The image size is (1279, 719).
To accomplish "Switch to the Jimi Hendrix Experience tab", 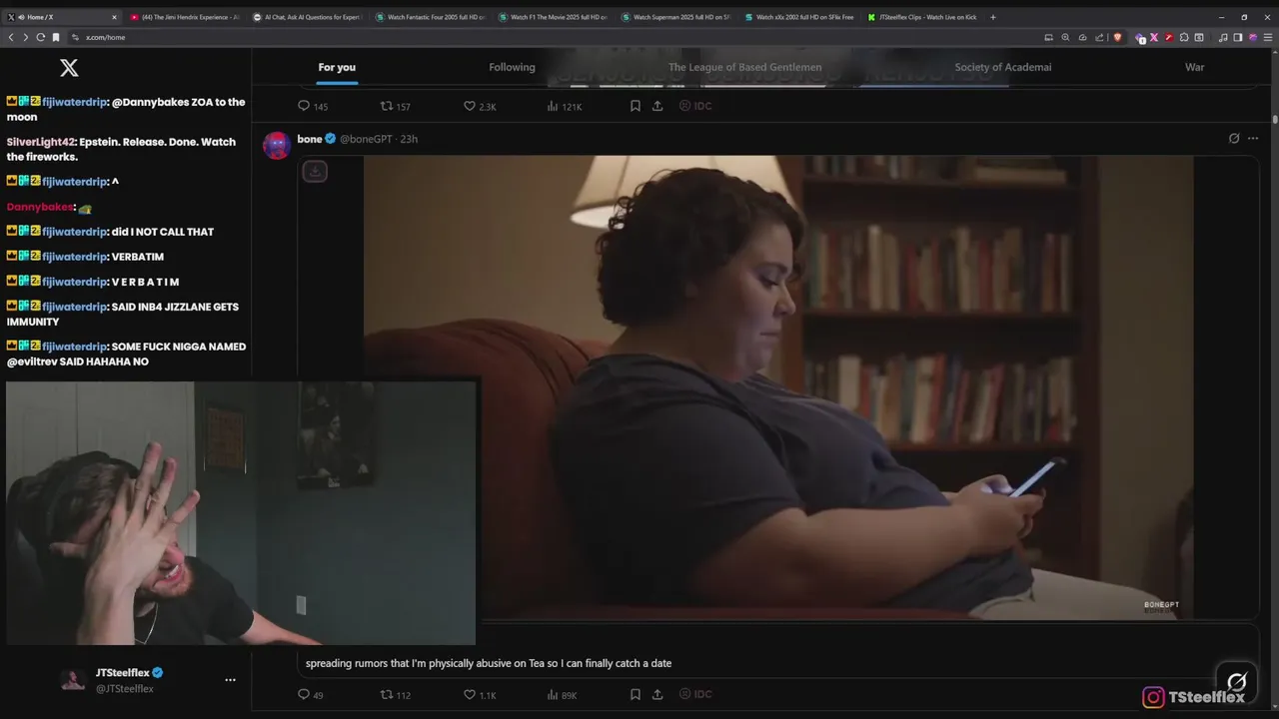I will pos(183,17).
